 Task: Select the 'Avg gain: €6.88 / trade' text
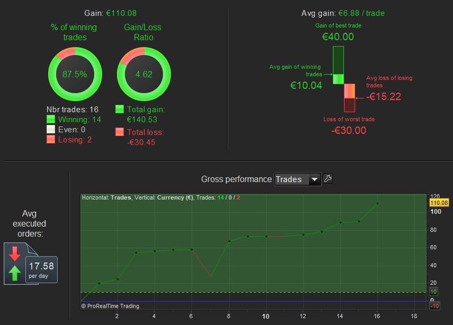point(343,13)
